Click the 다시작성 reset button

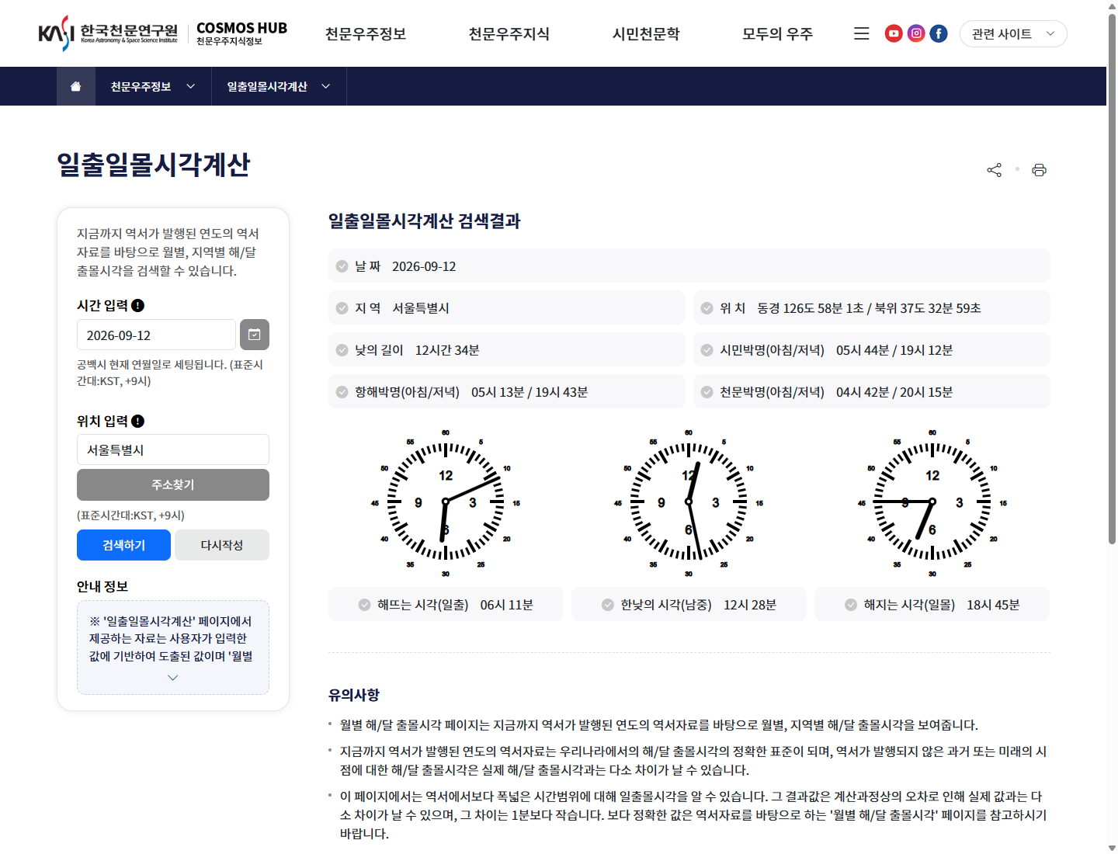click(222, 545)
